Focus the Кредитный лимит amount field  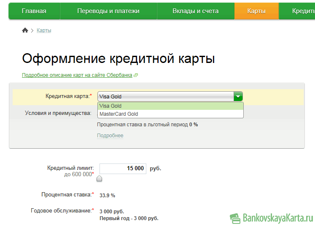(123, 168)
